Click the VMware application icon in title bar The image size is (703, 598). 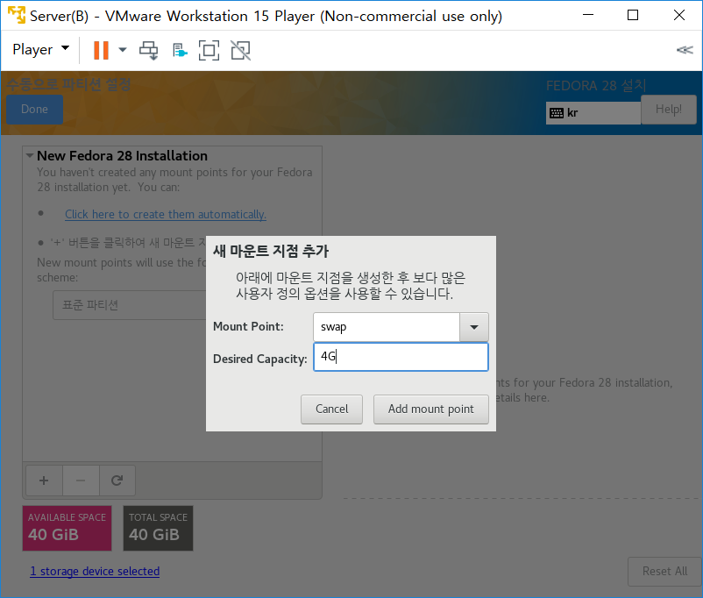[17, 15]
